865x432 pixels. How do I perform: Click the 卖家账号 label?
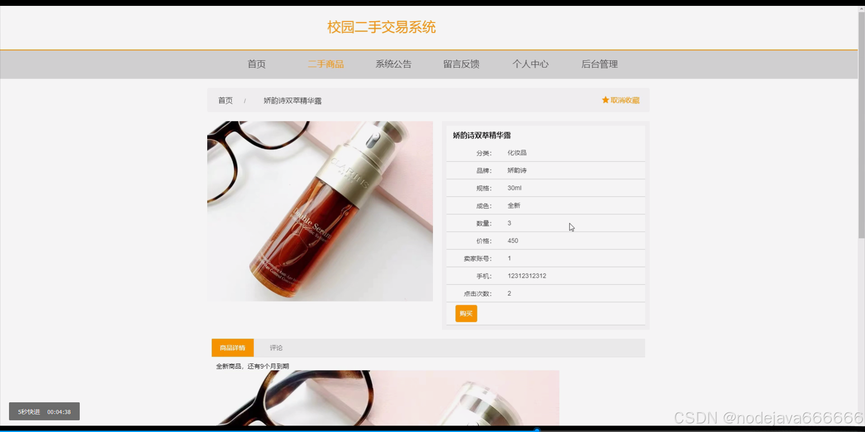tap(478, 258)
